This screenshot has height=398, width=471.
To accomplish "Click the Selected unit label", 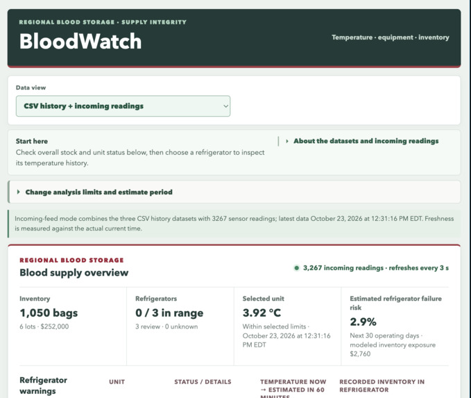I will pyautogui.click(x=263, y=299).
